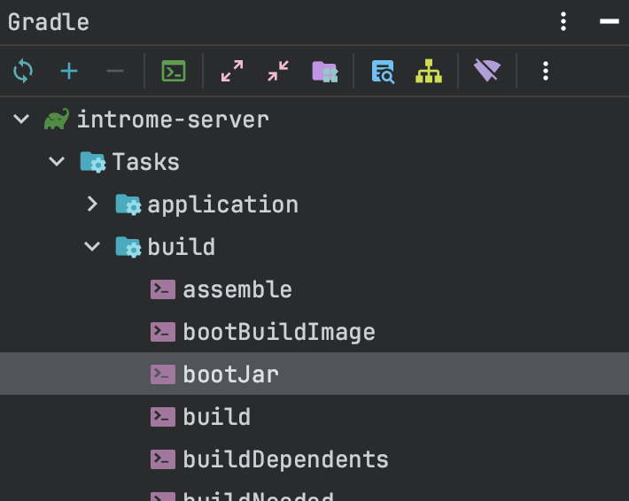Select the application folder label

223,205
